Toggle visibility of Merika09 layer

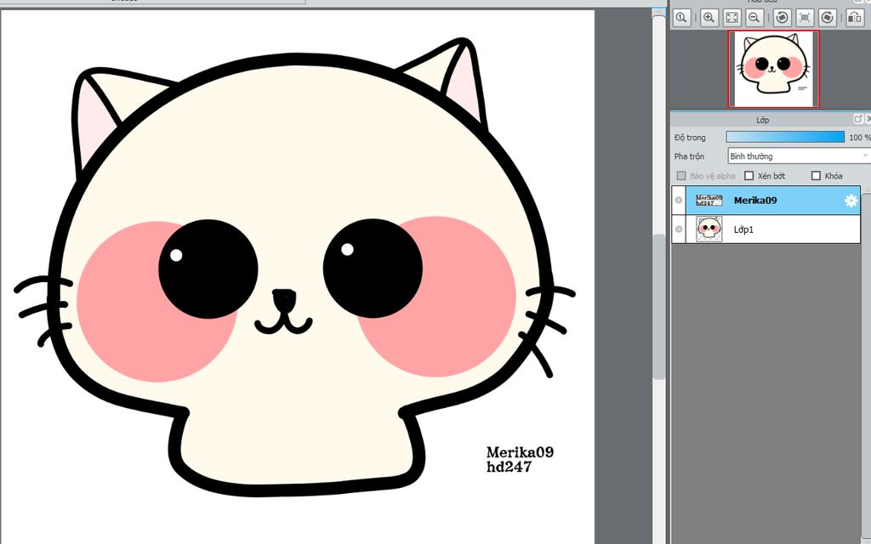(679, 201)
